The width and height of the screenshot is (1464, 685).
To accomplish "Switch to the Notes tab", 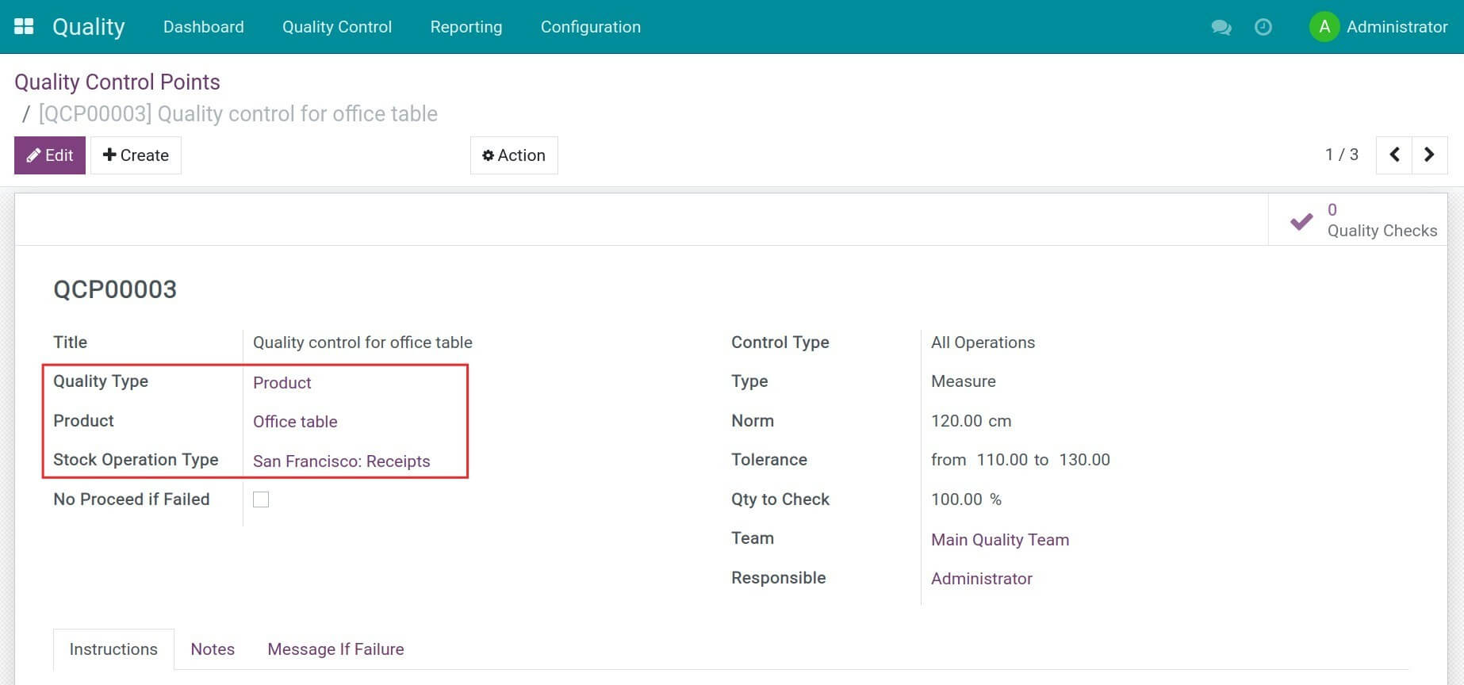I will pyautogui.click(x=213, y=649).
